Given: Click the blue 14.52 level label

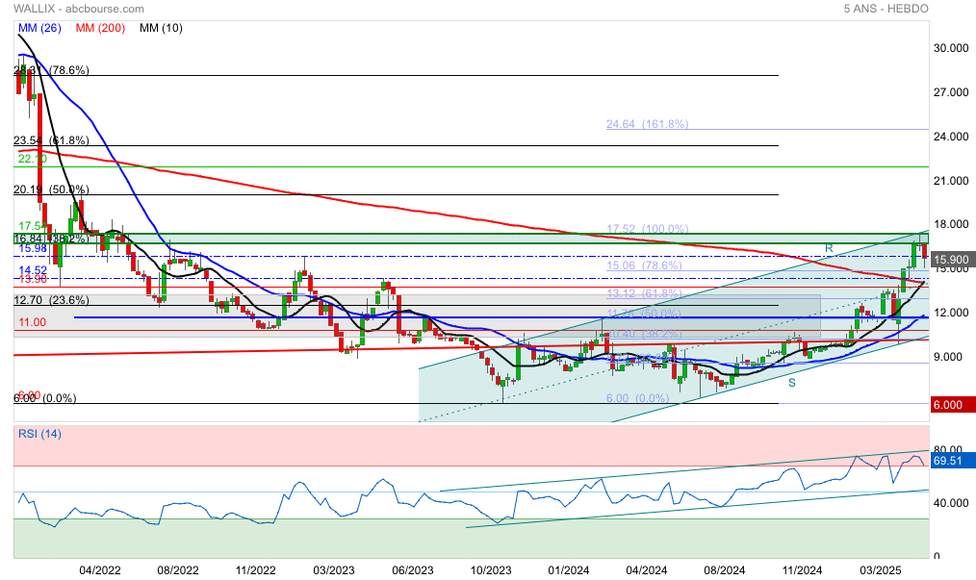Looking at the screenshot, I should coord(33,270).
